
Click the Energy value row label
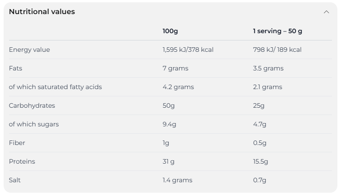[x=29, y=50]
